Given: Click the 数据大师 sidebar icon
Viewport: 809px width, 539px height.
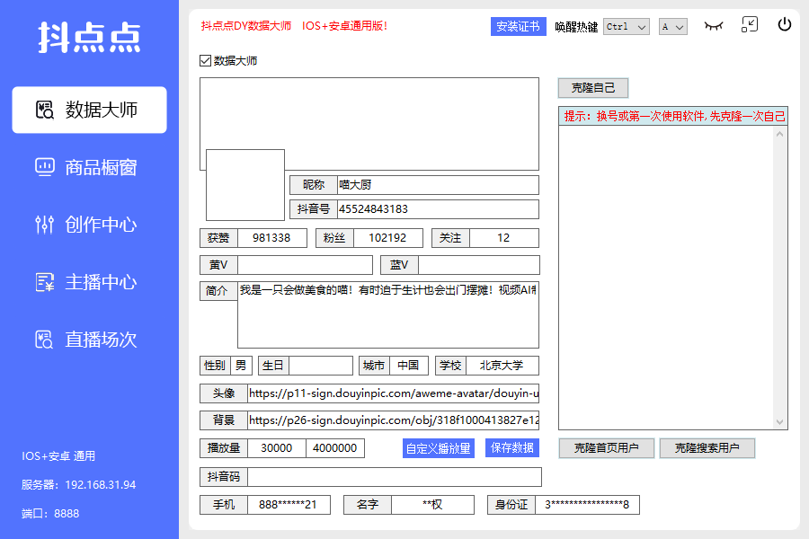Looking at the screenshot, I should coord(44,110).
